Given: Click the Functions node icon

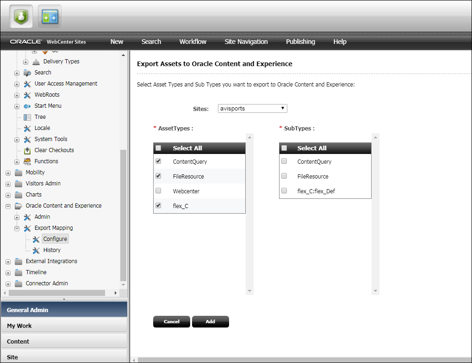Looking at the screenshot, I should [x=27, y=161].
